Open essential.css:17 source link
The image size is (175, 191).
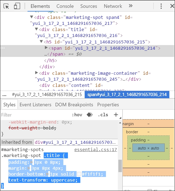click(96, 149)
